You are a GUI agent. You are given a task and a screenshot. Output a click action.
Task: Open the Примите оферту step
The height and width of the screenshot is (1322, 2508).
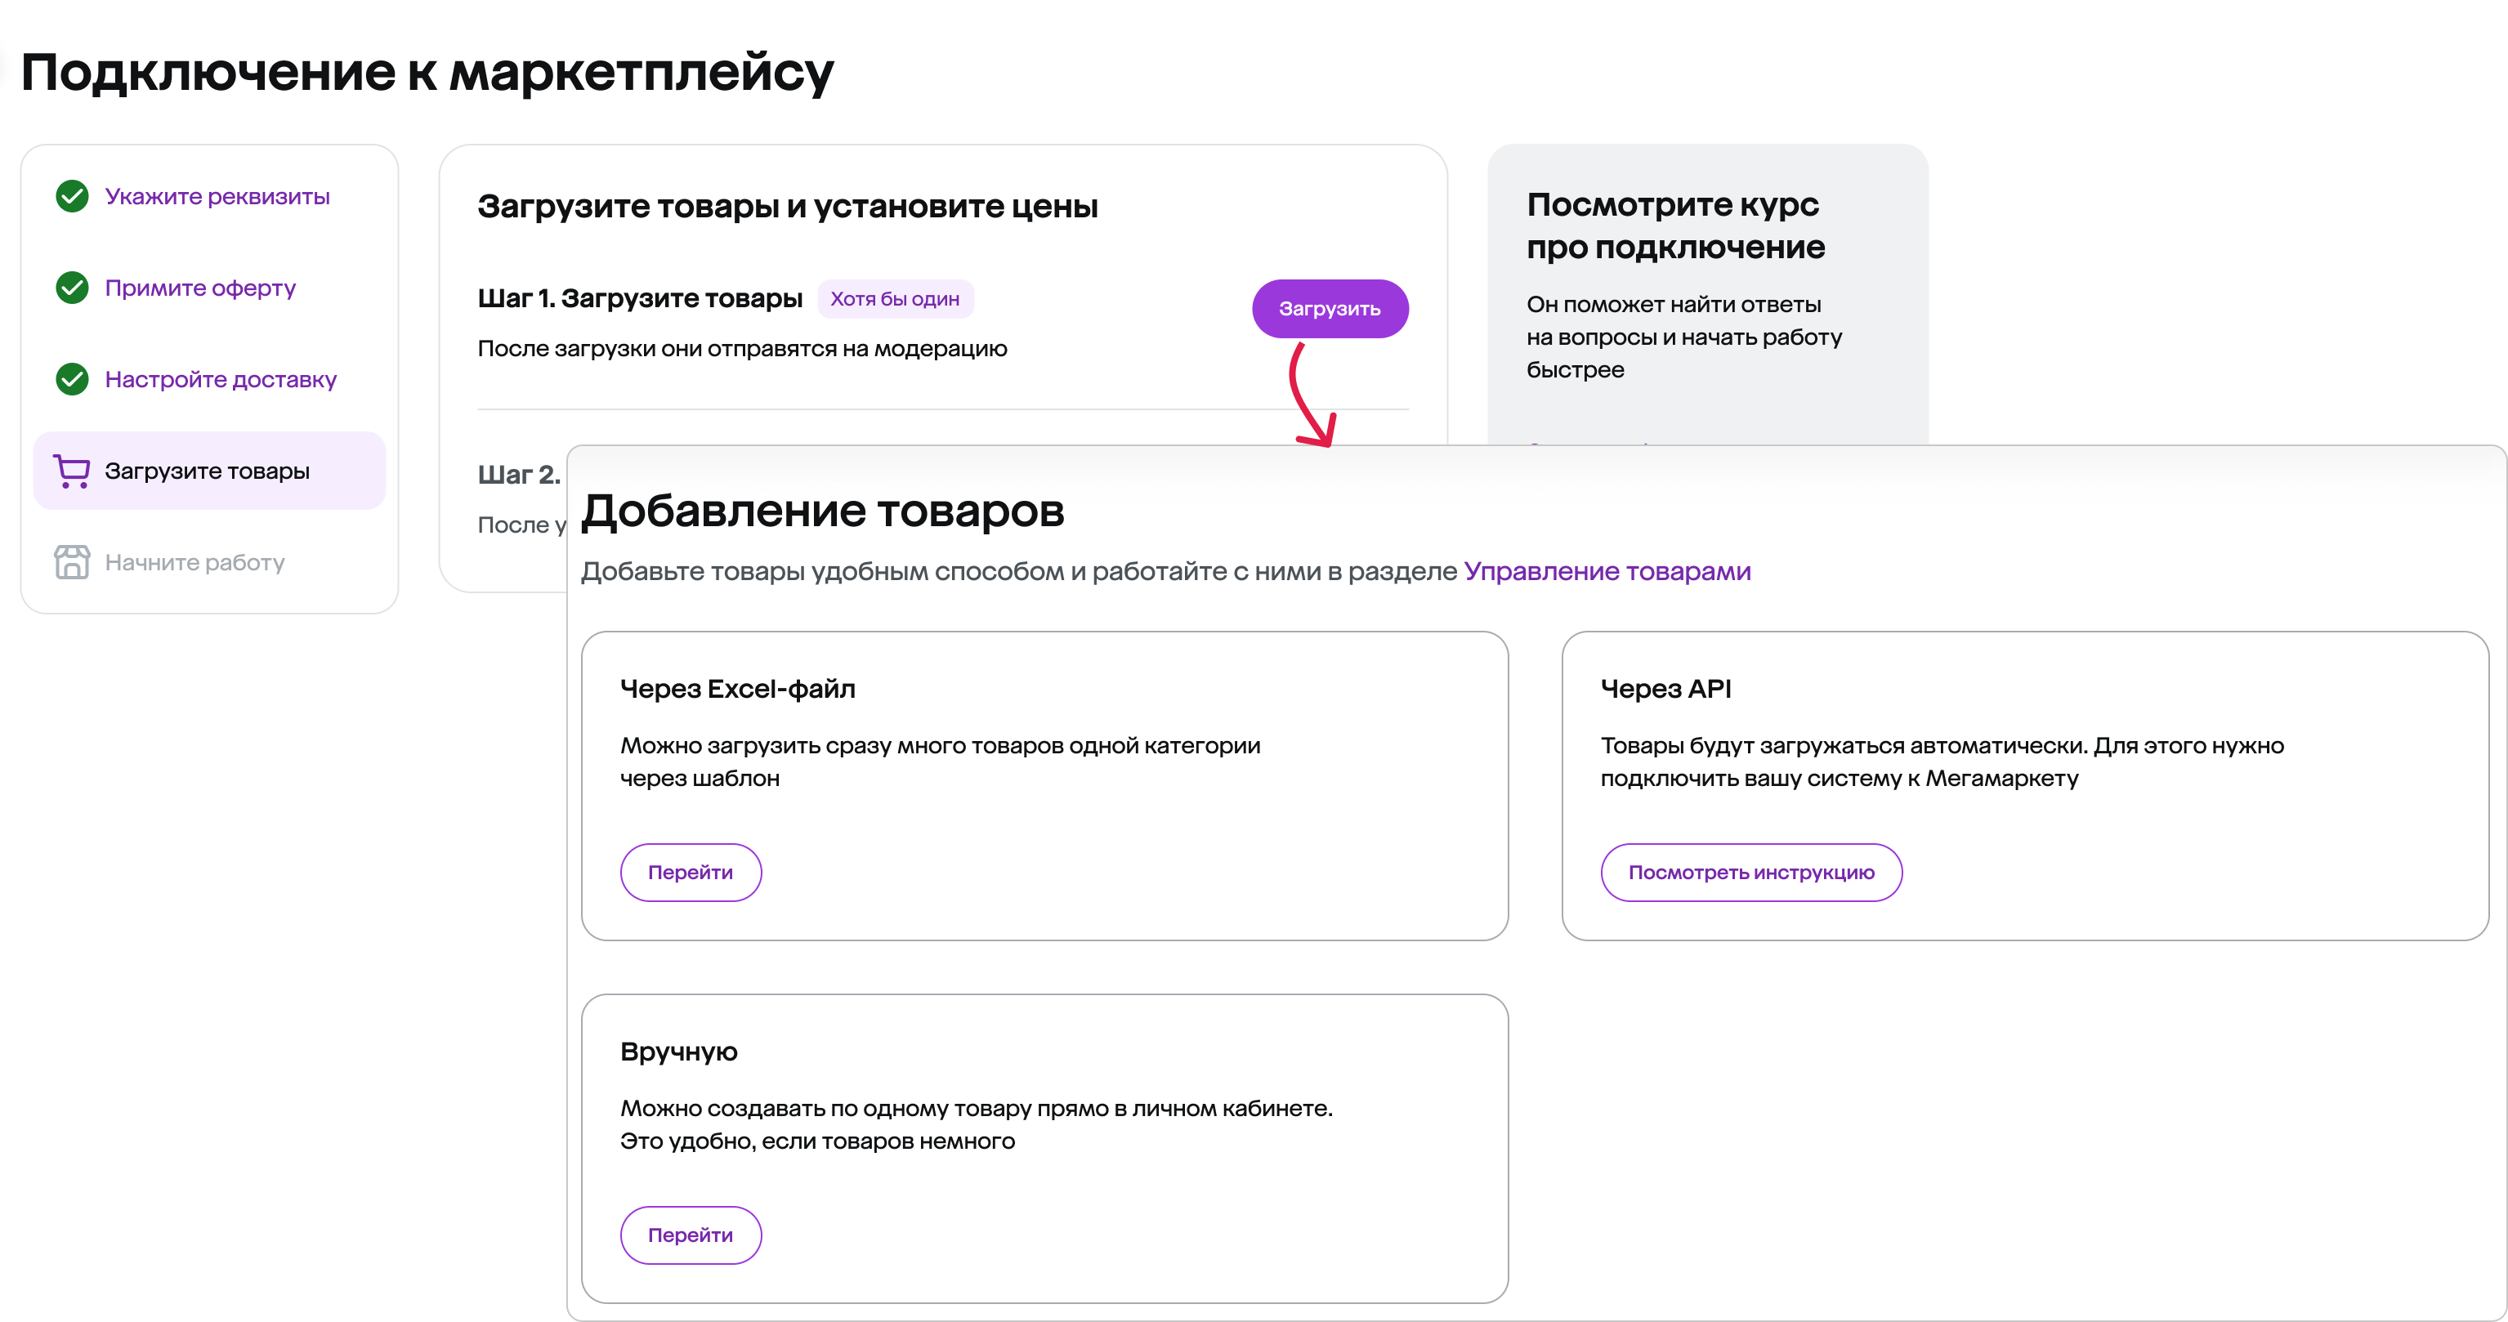click(200, 288)
